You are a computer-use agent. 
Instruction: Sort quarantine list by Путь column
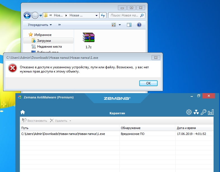pos(69,128)
